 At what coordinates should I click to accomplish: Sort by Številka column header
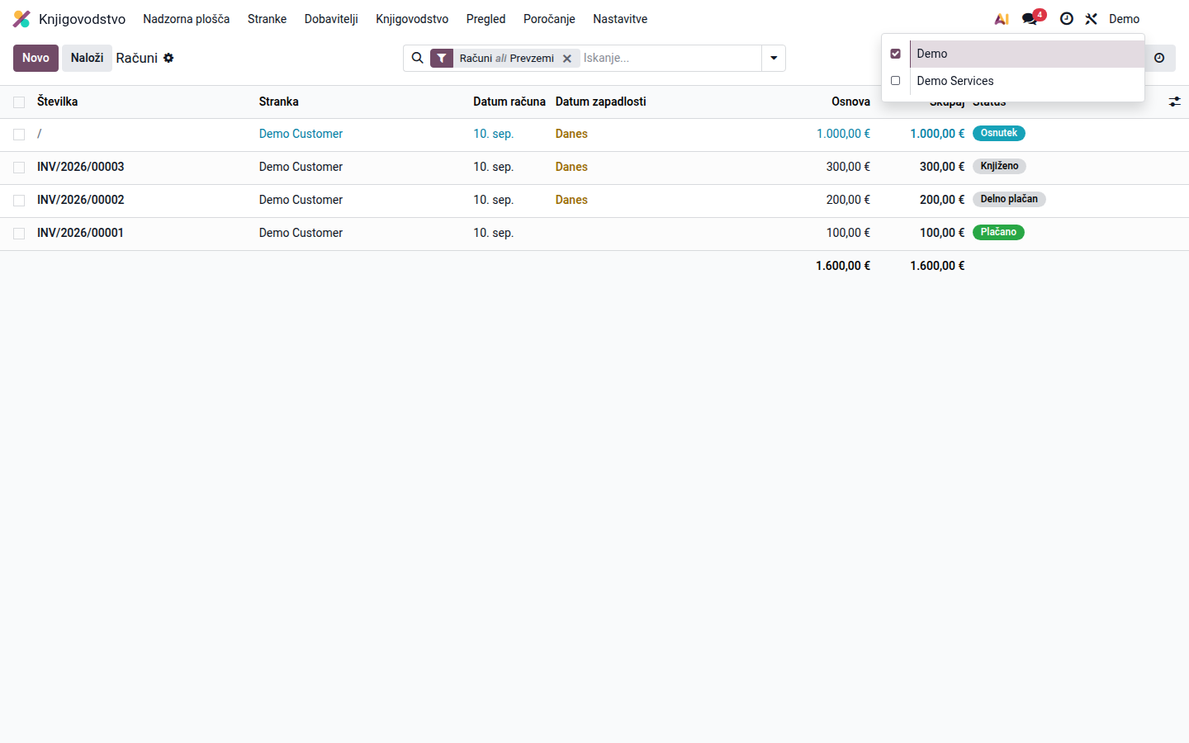pyautogui.click(x=57, y=102)
